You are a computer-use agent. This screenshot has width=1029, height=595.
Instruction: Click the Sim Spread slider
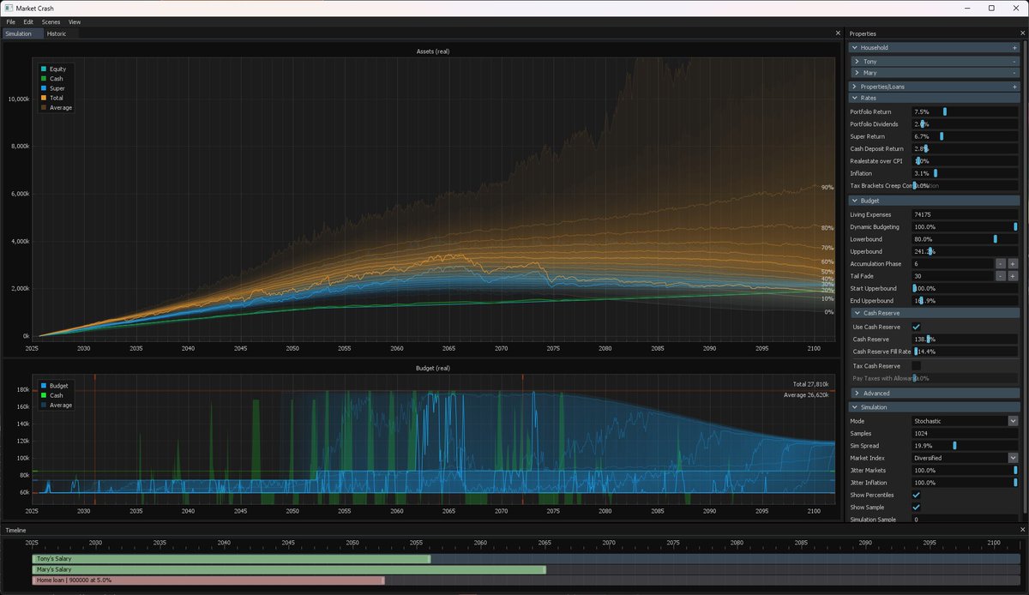[965, 446]
